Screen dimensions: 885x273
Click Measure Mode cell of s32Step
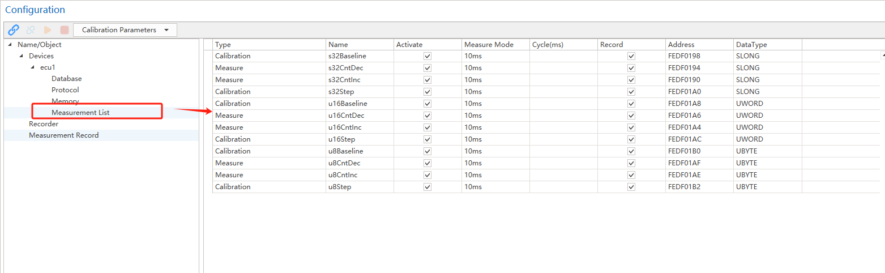click(x=495, y=92)
